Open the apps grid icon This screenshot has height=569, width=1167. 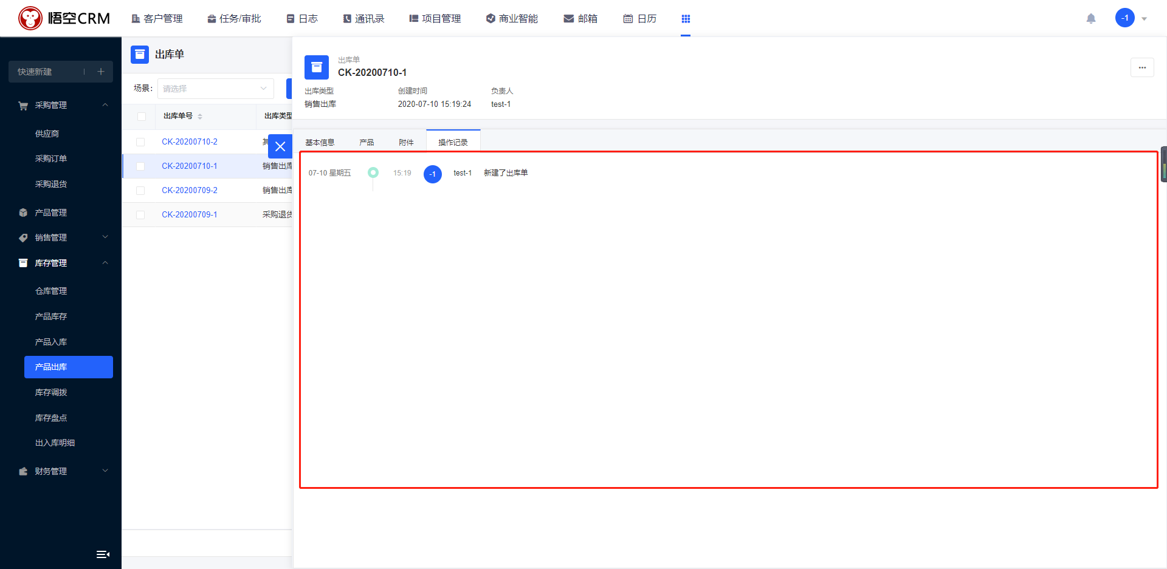686,19
